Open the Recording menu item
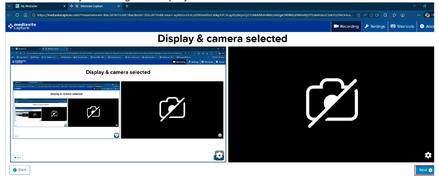The image size is (439, 179). [x=346, y=26]
